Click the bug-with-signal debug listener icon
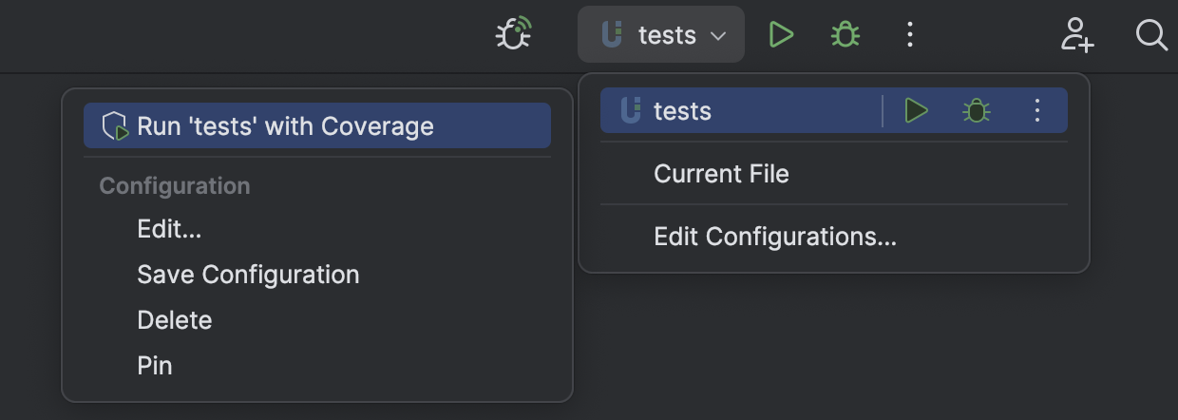The image size is (1178, 420). [x=513, y=35]
